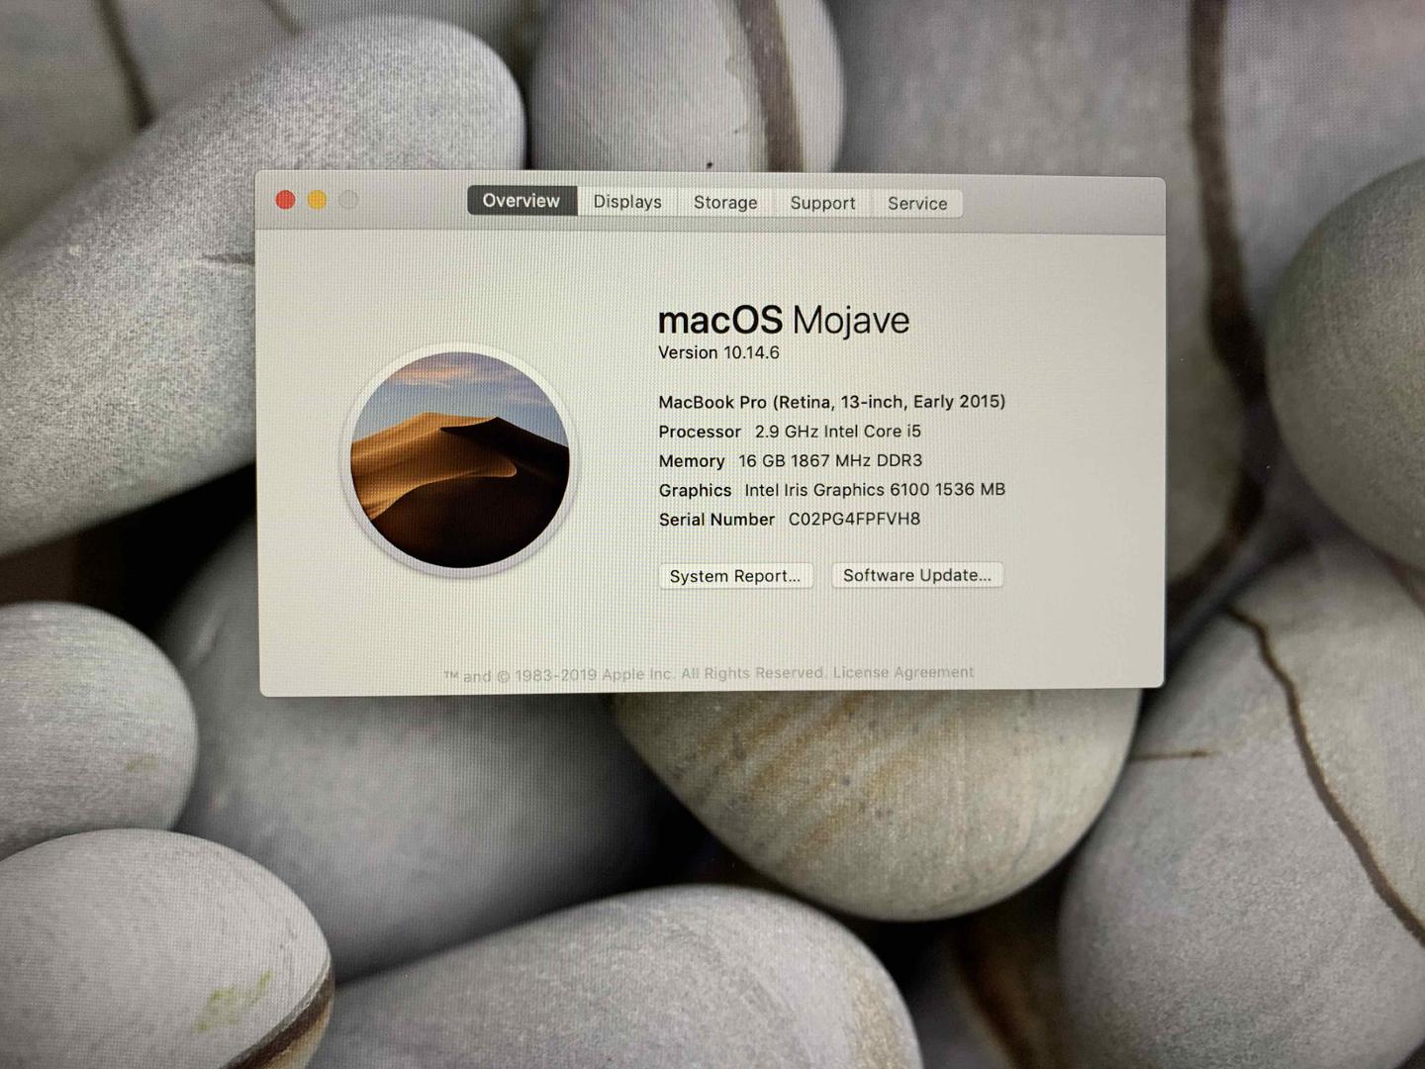Click processor value 2.9 GHz Intel Core i5

tap(838, 432)
